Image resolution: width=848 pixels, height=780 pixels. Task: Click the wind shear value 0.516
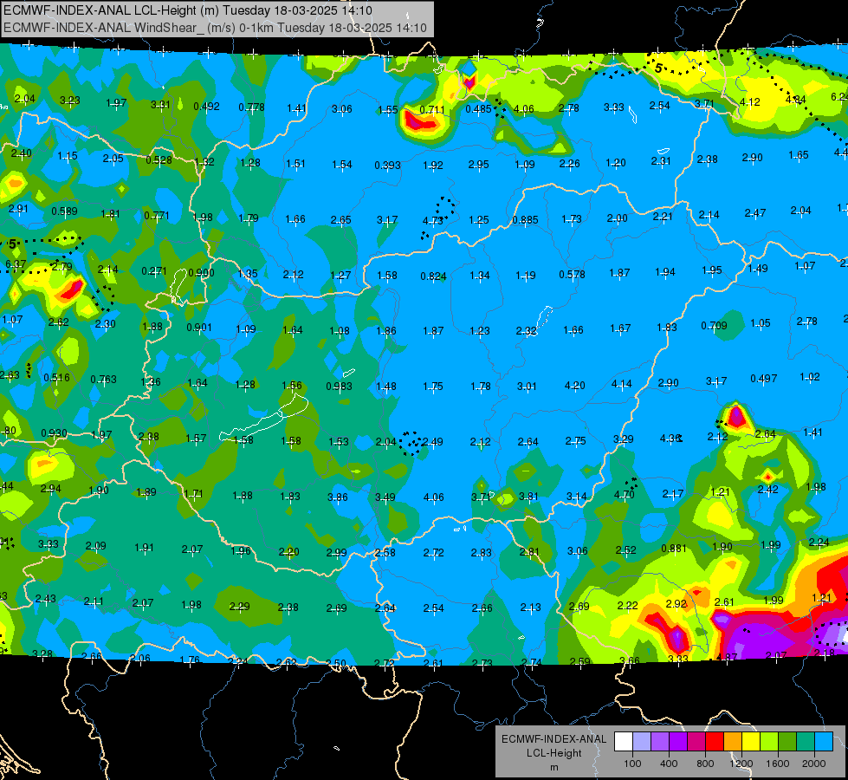pos(56,377)
